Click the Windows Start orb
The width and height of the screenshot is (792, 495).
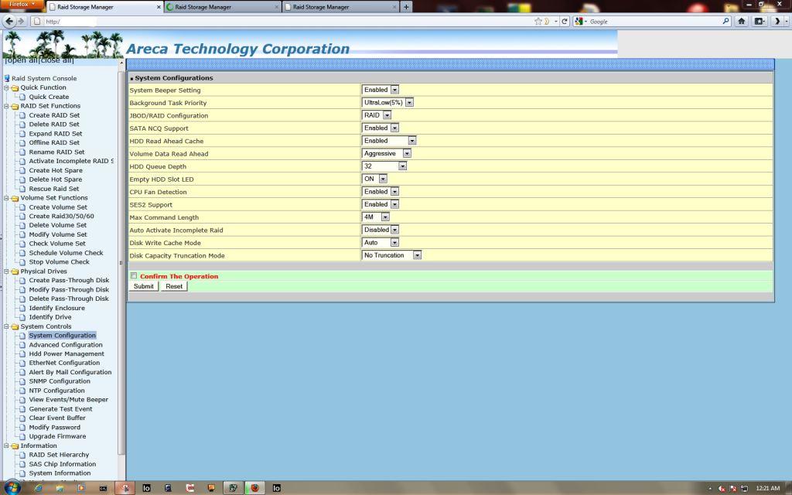(13, 488)
